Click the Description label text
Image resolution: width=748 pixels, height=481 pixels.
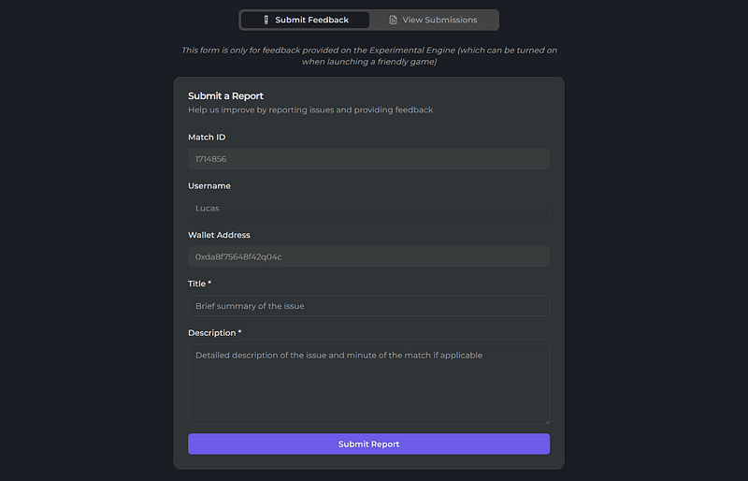pos(211,332)
